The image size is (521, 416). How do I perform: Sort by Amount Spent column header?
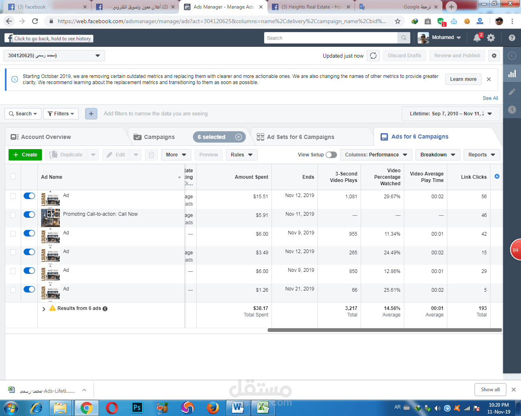251,177
